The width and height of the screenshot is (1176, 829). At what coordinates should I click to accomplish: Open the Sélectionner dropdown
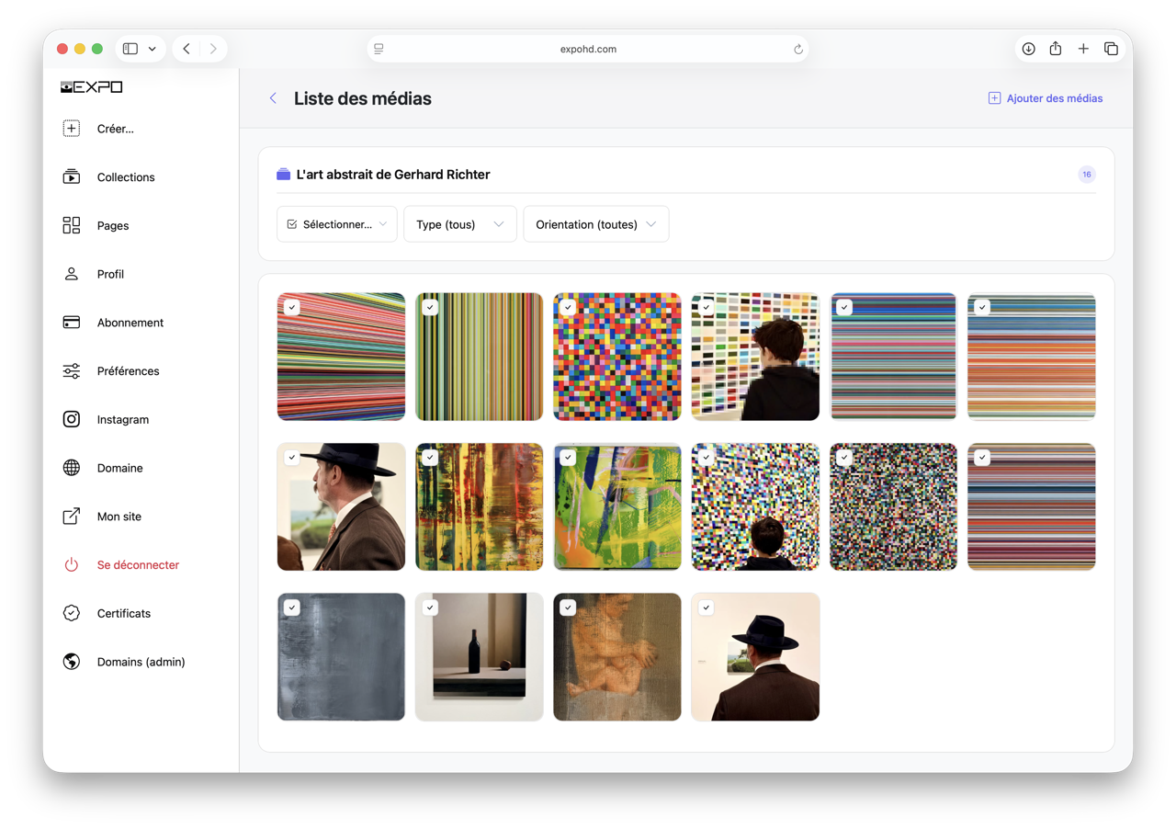(336, 224)
